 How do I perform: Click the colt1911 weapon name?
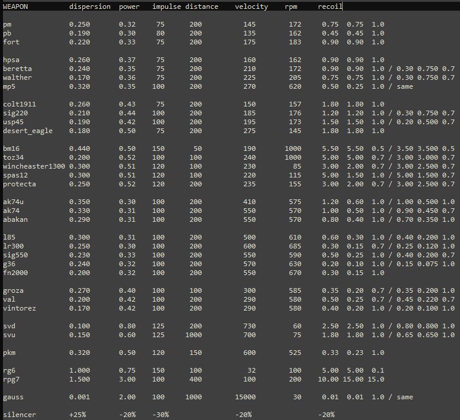pos(20,104)
